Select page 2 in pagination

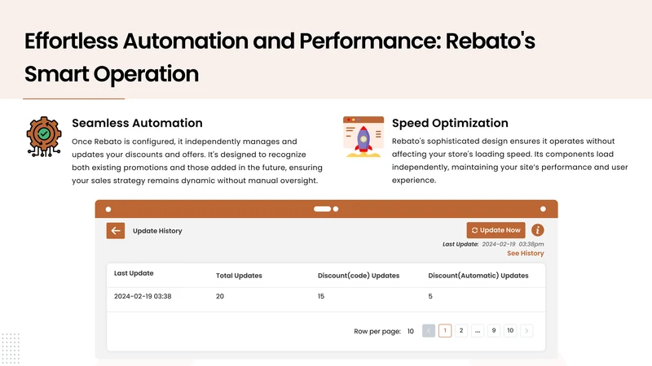coord(461,331)
